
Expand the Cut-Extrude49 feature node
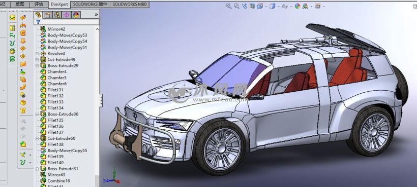[37, 60]
